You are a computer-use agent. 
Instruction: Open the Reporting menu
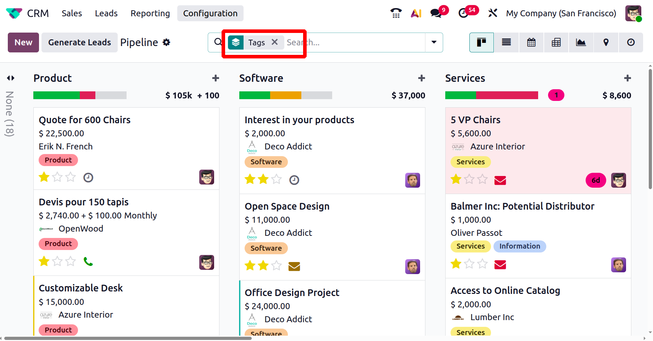(x=150, y=13)
